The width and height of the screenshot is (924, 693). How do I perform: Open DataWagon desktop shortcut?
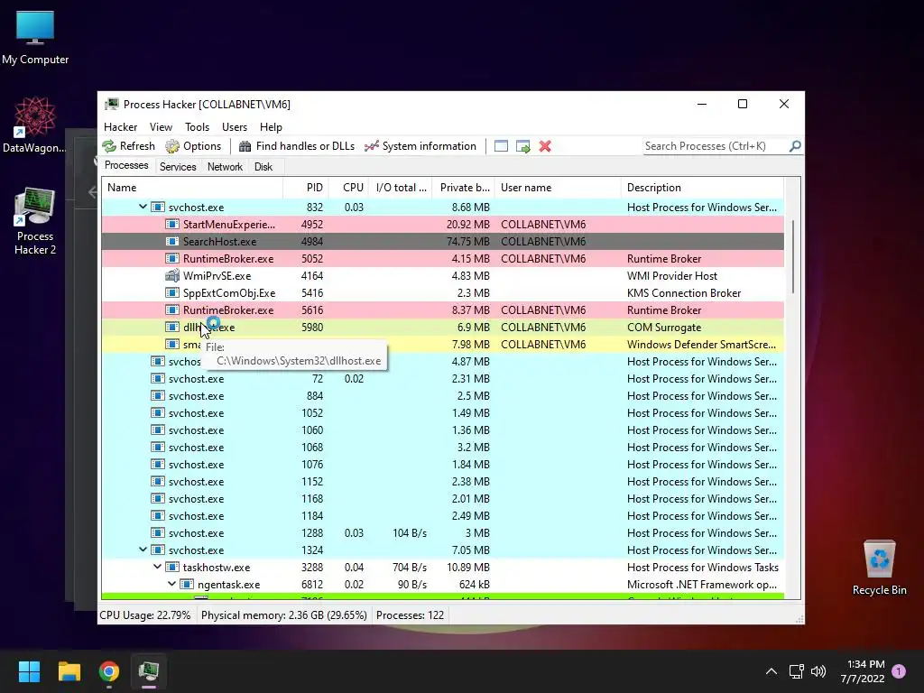pos(35,125)
